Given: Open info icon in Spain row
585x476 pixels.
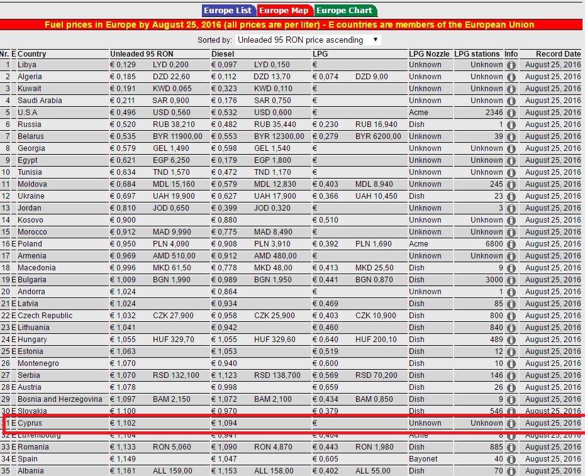Looking at the screenshot, I should click(511, 459).
